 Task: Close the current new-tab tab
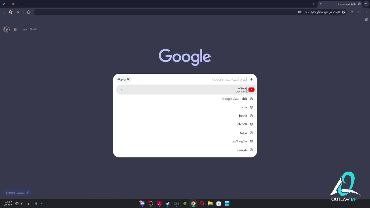321,4
